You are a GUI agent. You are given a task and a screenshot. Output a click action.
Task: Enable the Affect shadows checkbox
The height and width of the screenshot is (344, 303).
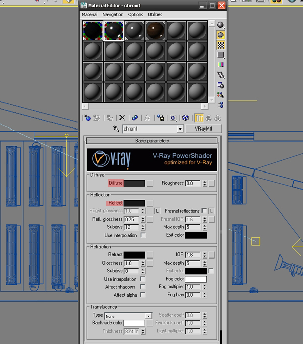[x=143, y=287]
